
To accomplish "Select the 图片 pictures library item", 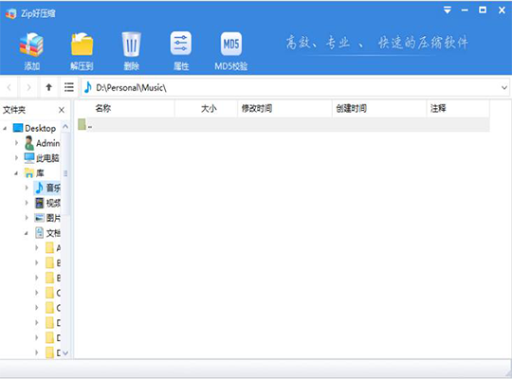I will coord(47,218).
